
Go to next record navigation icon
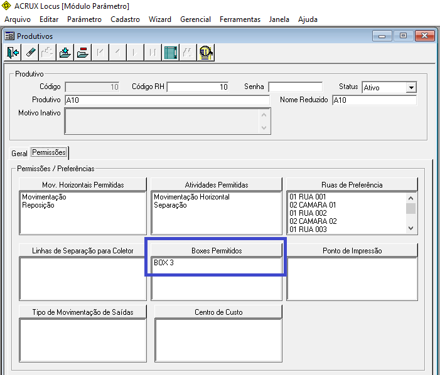[135, 53]
